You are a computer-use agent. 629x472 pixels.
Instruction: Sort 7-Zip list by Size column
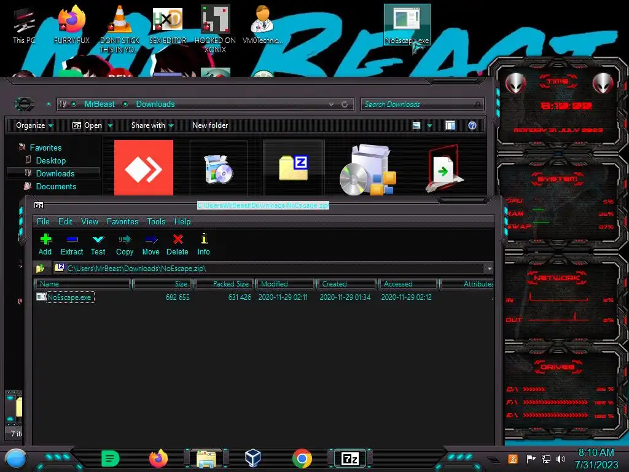pyautogui.click(x=163, y=284)
